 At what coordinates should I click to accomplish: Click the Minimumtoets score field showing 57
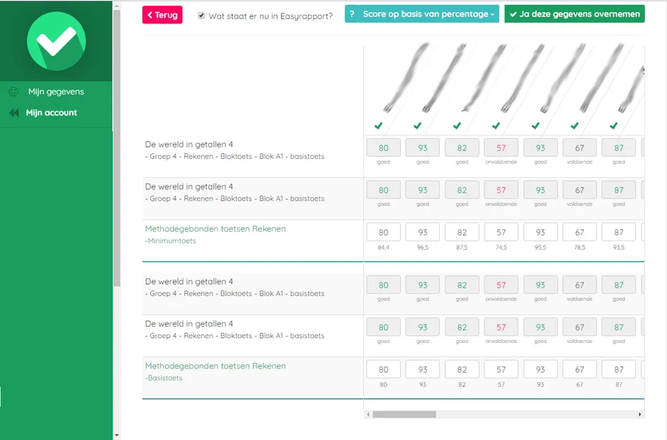501,232
